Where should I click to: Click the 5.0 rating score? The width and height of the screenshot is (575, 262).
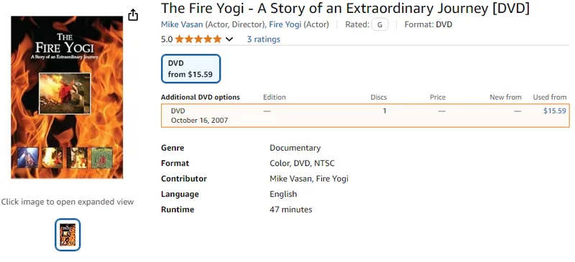[x=167, y=39]
